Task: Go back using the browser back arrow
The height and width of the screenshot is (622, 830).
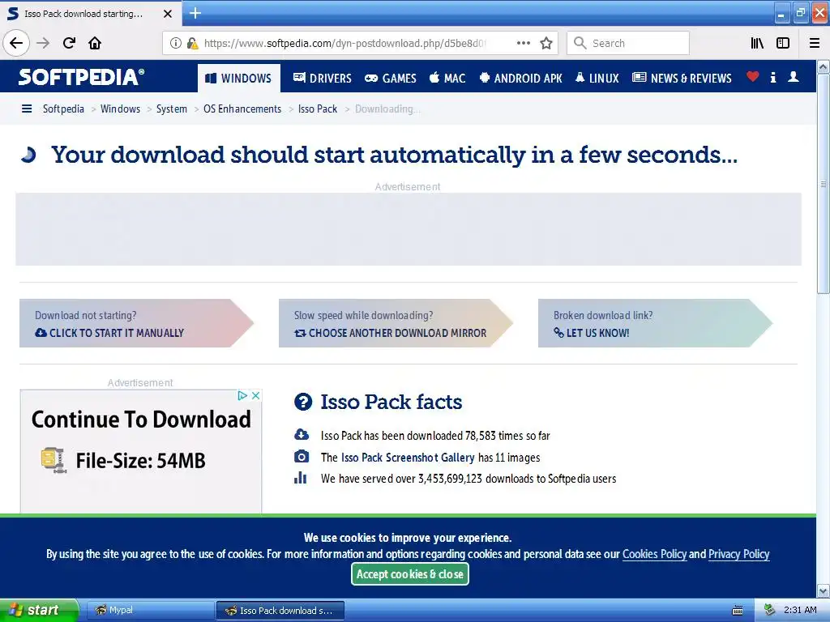Action: [x=16, y=43]
